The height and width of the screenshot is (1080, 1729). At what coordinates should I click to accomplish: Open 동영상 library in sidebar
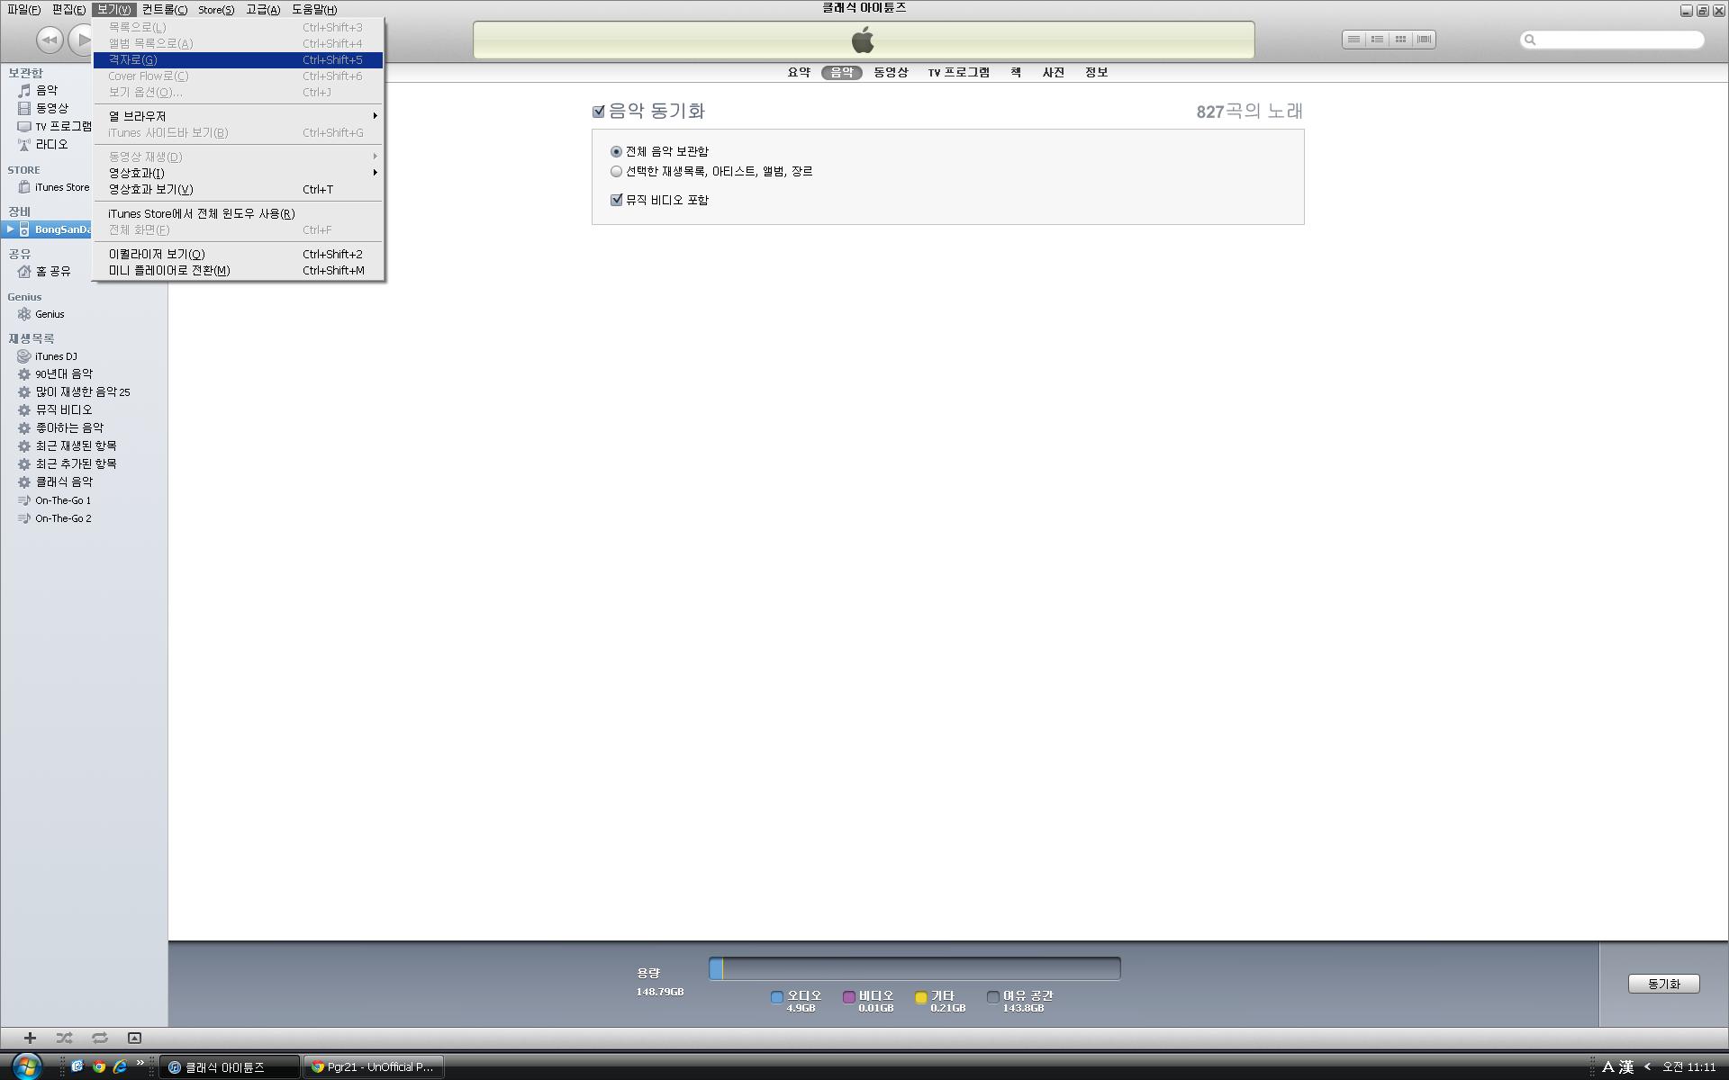(x=51, y=108)
